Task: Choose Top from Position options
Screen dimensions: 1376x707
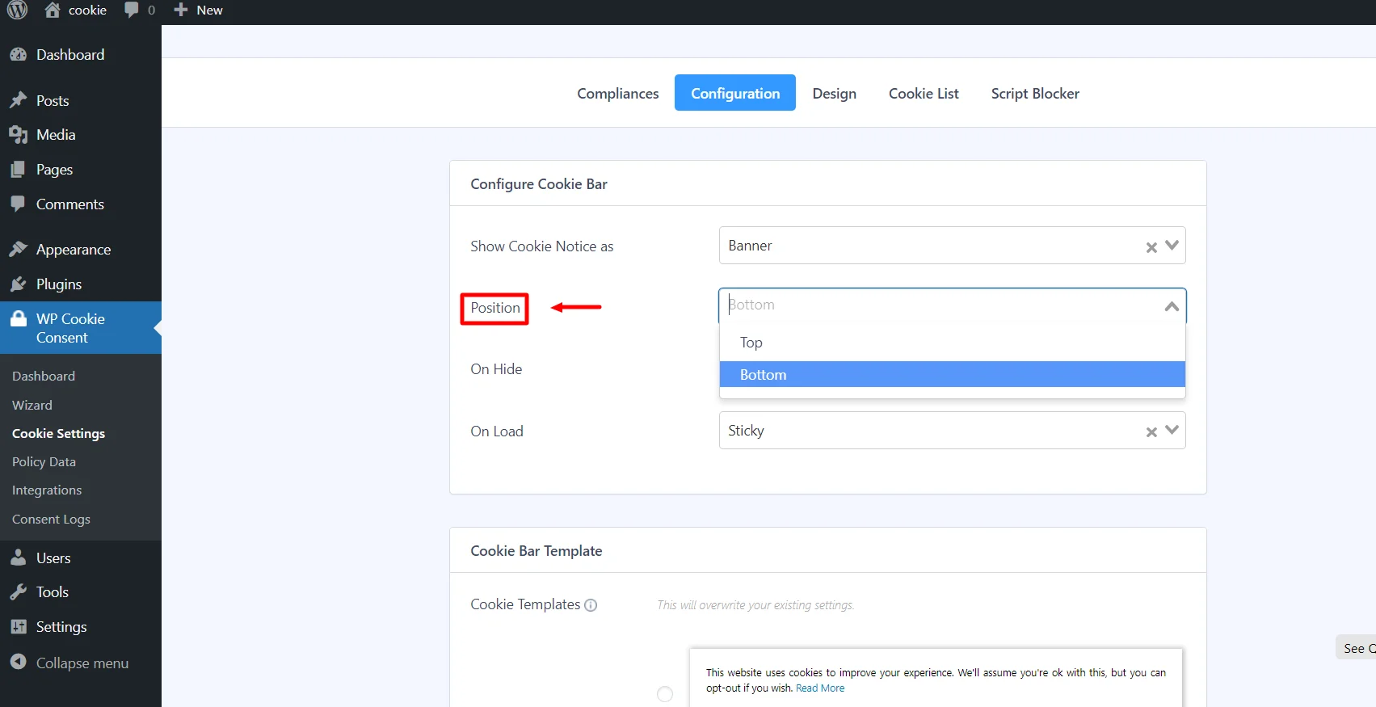Action: pos(751,343)
